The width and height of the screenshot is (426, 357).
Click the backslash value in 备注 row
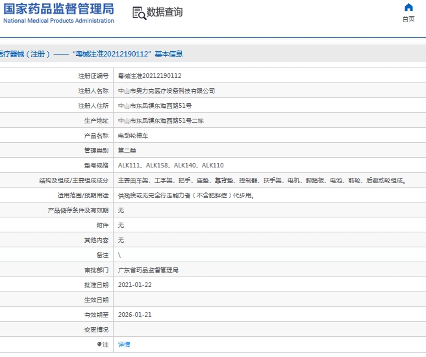[119, 255]
